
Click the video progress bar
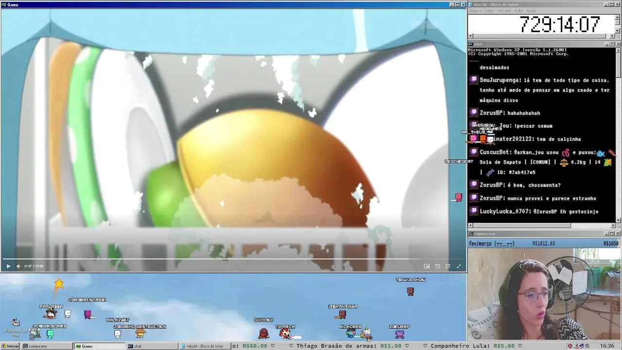(x=233, y=260)
